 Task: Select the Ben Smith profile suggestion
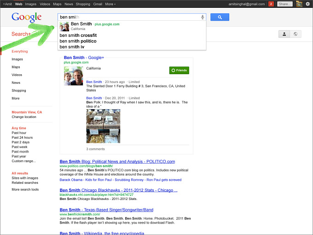[x=132, y=26]
